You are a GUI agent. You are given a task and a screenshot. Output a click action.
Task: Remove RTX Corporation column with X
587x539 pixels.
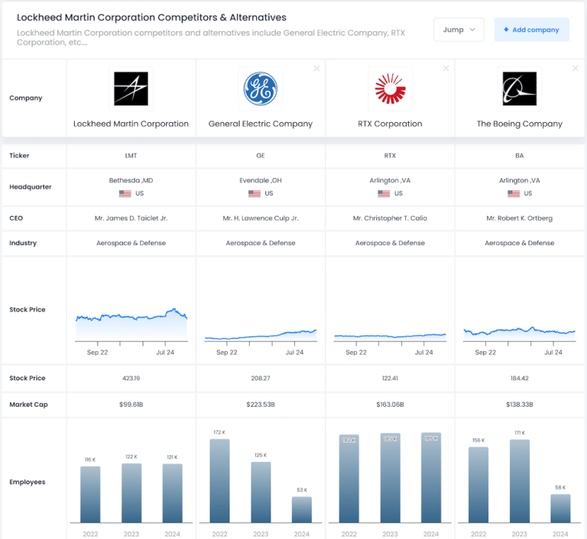(446, 69)
